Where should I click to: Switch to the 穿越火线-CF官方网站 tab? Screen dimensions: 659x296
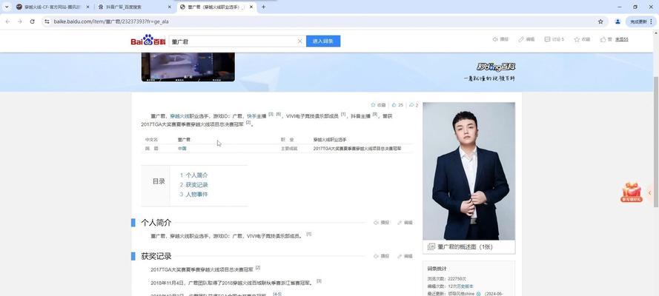click(53, 7)
